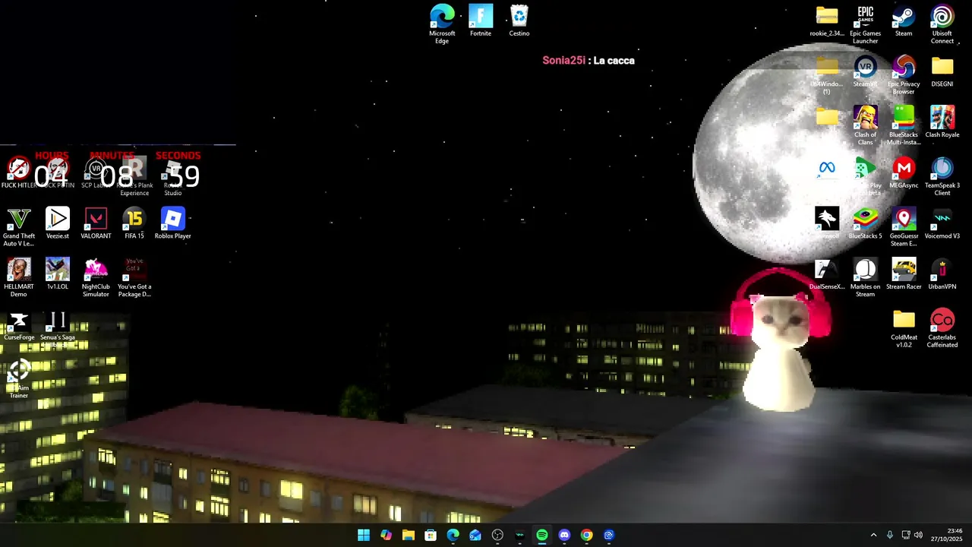Show hidden system tray icons
This screenshot has width=972, height=547.
click(x=873, y=535)
